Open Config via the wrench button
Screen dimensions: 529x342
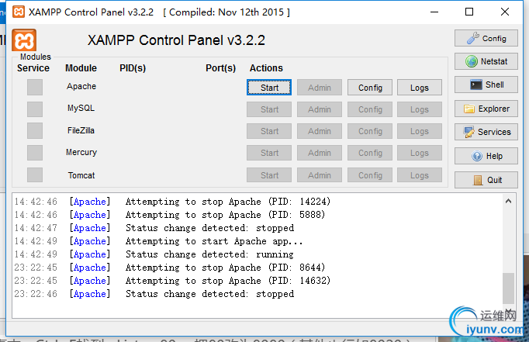click(486, 38)
